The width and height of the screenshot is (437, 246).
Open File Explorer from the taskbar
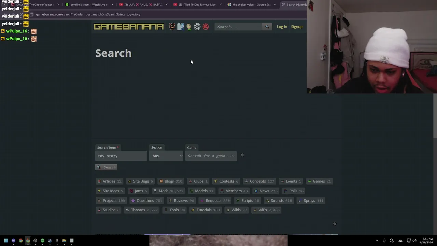click(x=64, y=241)
